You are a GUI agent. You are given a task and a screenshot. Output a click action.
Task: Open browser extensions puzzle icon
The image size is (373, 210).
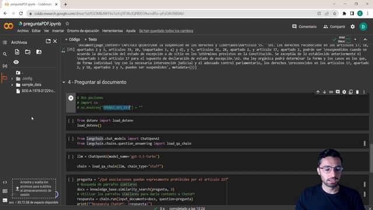[x=344, y=13]
